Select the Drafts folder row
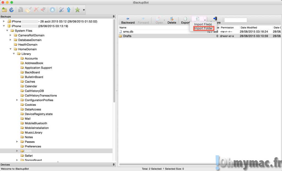This screenshot has width=282, height=171. pyautogui.click(x=200, y=36)
